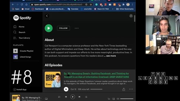Click the extensions puzzle piece icon
The height and width of the screenshot is (101, 180).
pos(123,4)
